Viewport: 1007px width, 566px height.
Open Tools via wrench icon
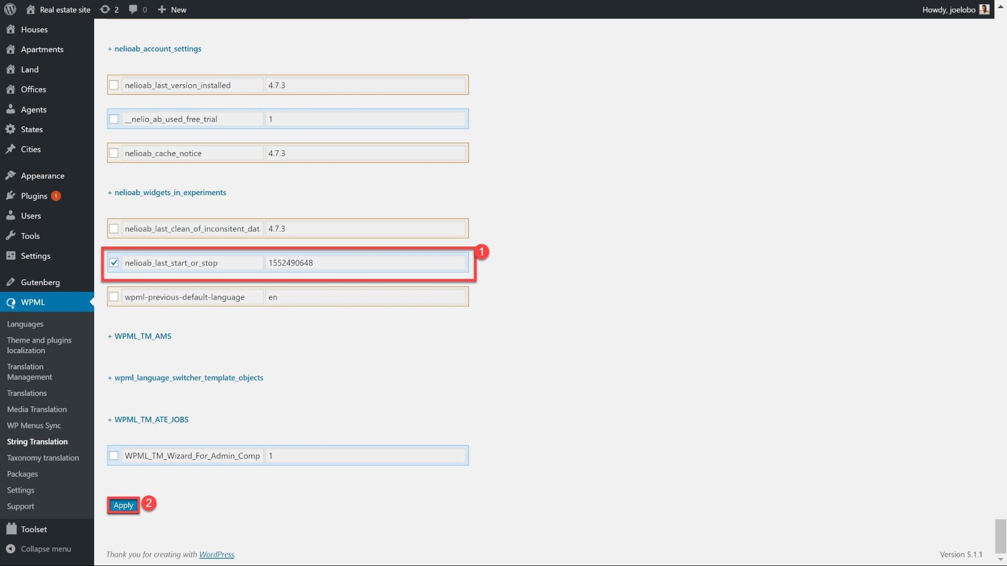coord(11,235)
